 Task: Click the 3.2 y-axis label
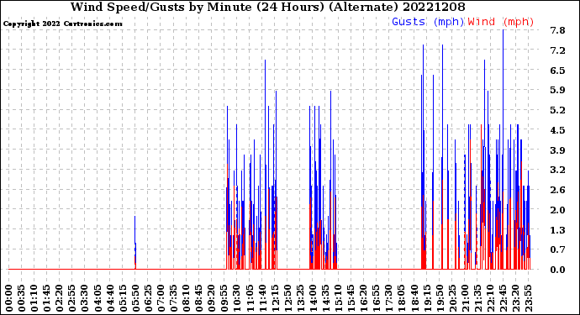pos(557,170)
